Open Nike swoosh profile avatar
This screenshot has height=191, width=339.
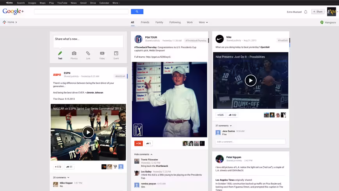pyautogui.click(x=219, y=39)
